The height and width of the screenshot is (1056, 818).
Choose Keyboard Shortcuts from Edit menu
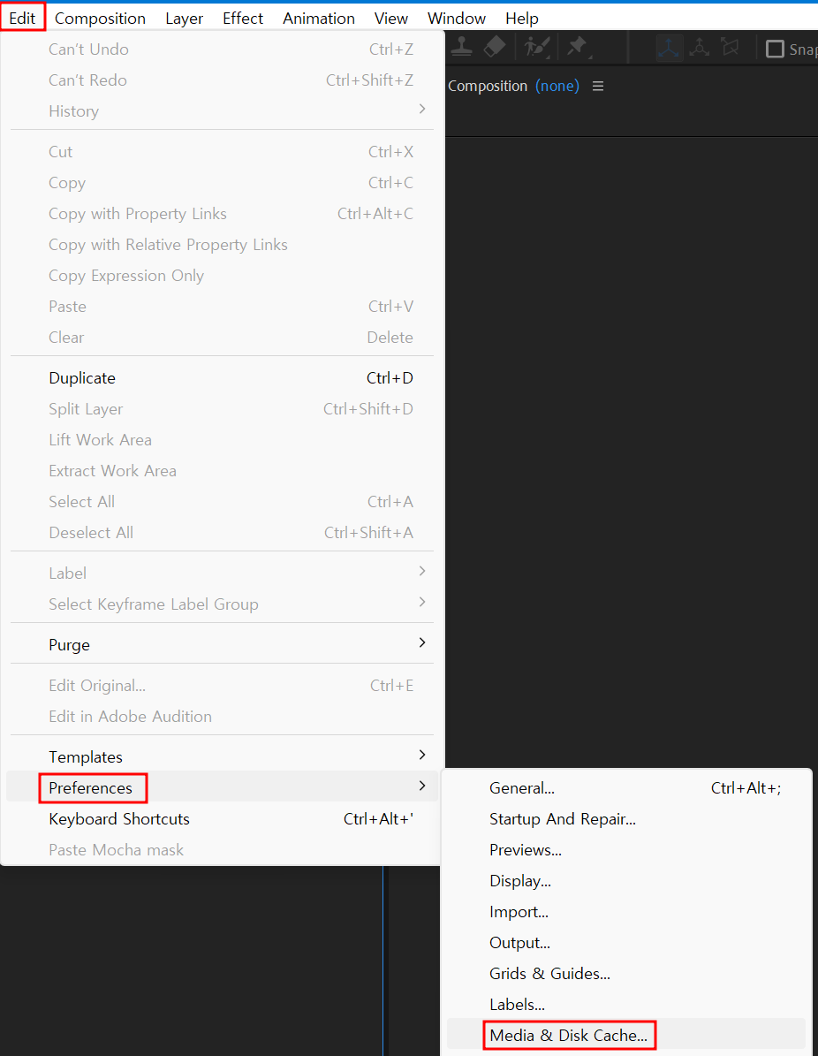(x=223, y=819)
